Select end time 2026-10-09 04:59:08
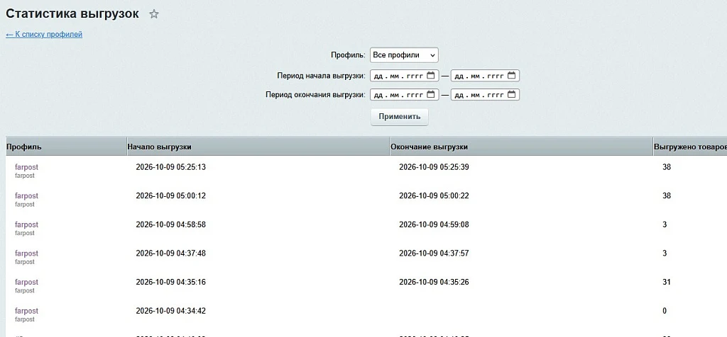The height and width of the screenshot is (337, 727). 434,224
